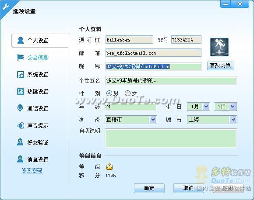Click the 取消 button
Screen dimensions: 254x200
(x=189, y=188)
